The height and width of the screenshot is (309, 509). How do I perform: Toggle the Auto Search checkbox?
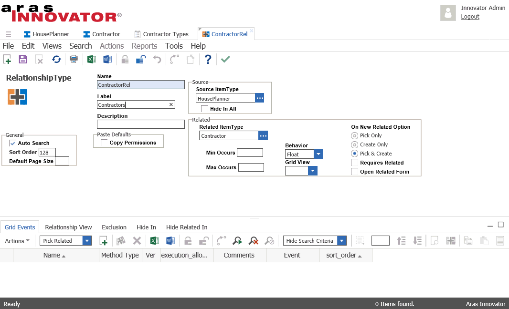pyautogui.click(x=13, y=143)
